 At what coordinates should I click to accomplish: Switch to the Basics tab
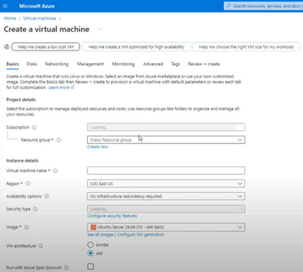point(13,64)
